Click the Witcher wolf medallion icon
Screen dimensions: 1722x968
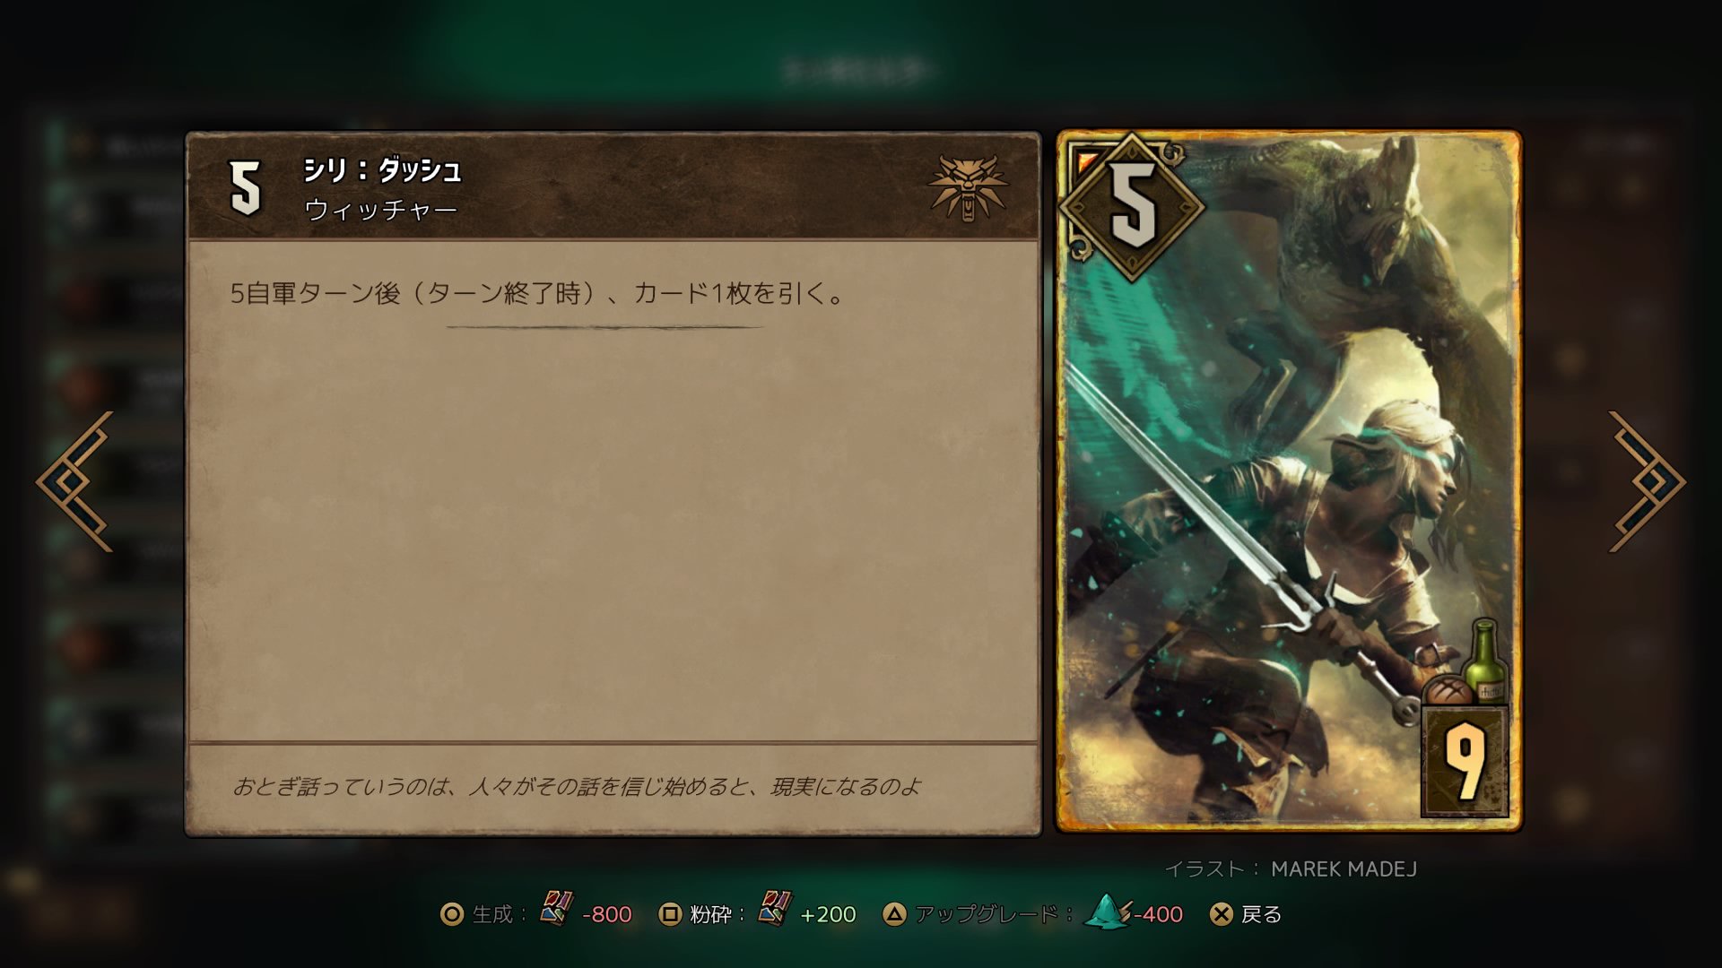[968, 188]
